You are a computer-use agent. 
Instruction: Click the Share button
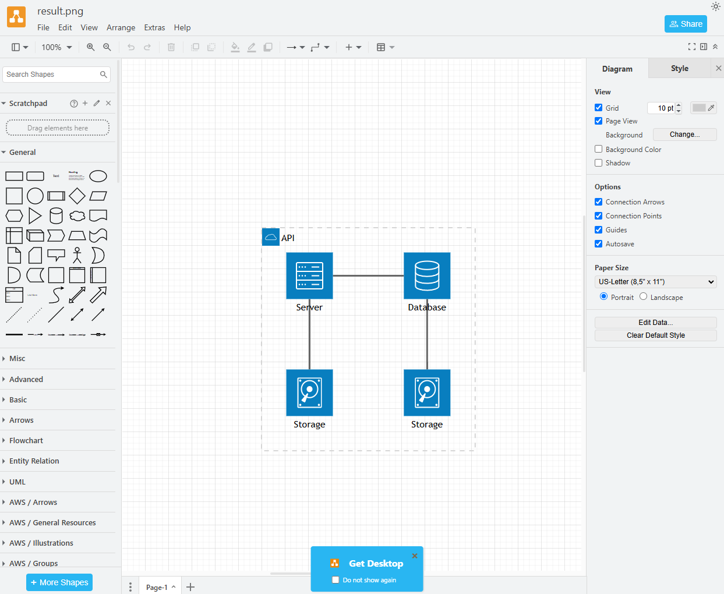point(686,24)
